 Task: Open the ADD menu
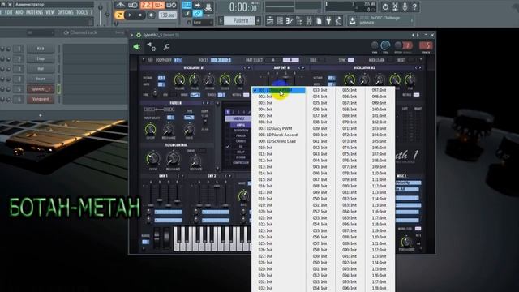point(19,12)
